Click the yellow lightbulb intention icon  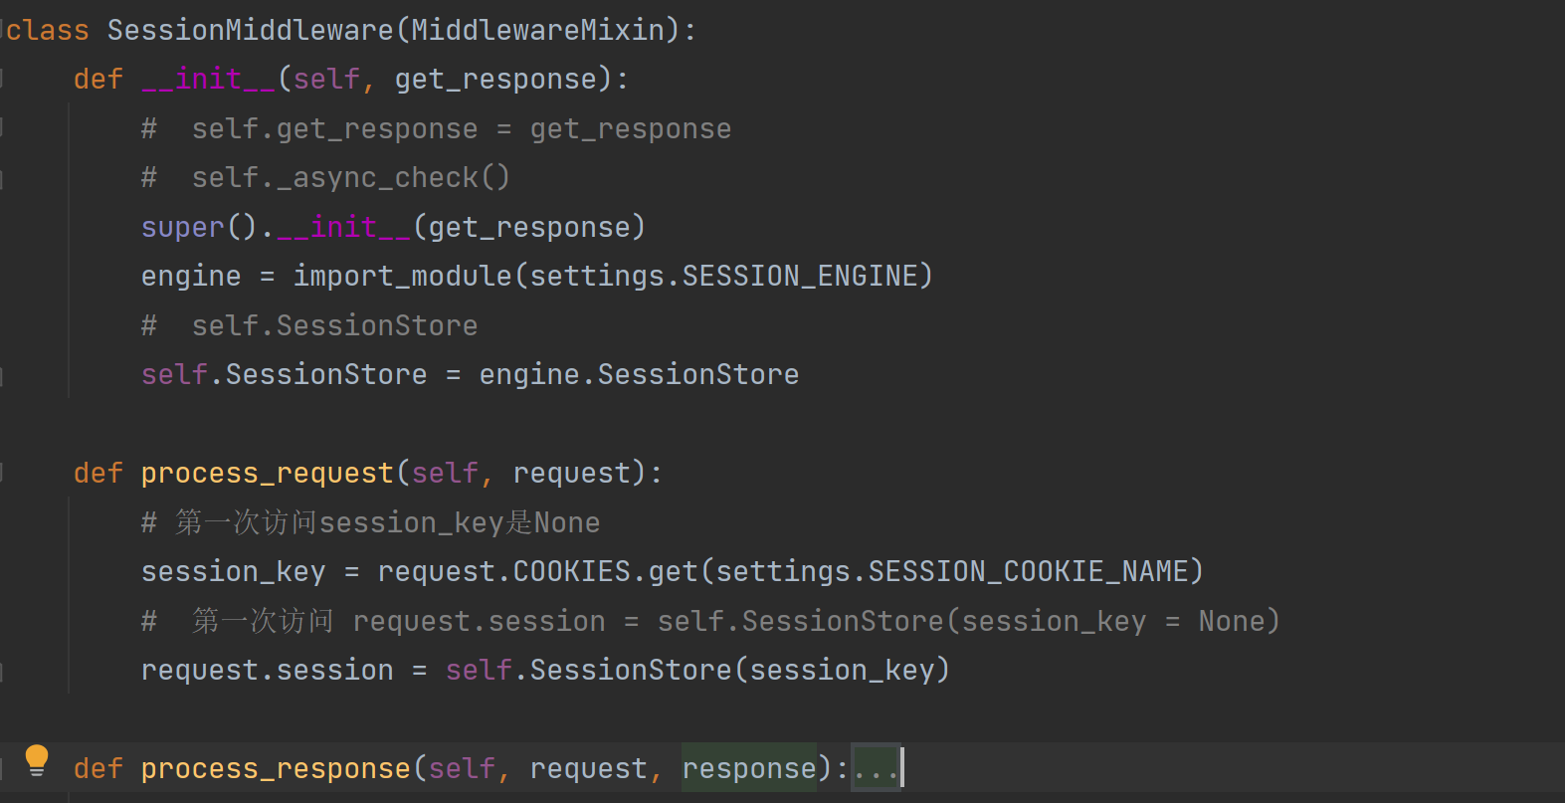tap(37, 760)
